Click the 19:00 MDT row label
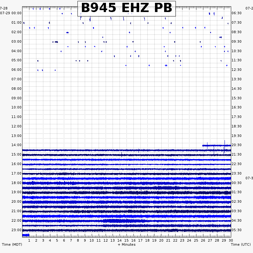This screenshot has height=253, width=253. (x=16, y=192)
